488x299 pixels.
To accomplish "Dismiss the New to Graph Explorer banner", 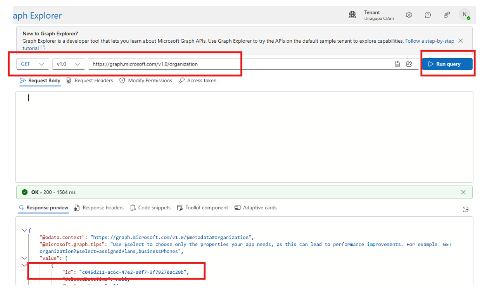I will 461,41.
